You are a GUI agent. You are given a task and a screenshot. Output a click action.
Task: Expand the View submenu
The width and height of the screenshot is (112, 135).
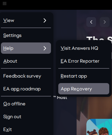click(26, 20)
